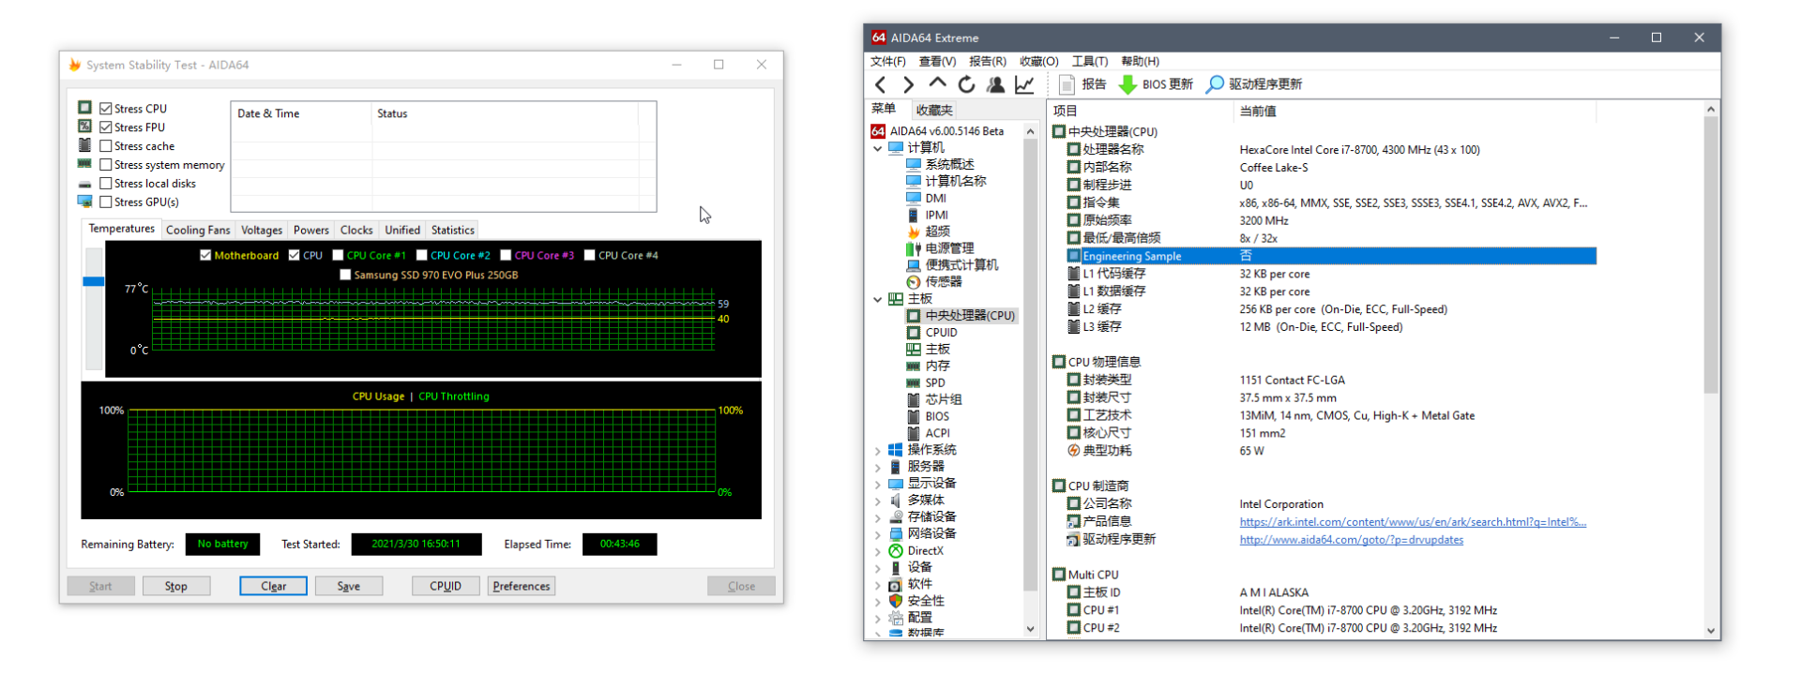This screenshot has height=673, width=1801.
Task: Select the highlighted Engineering Sample row
Action: click(1330, 256)
